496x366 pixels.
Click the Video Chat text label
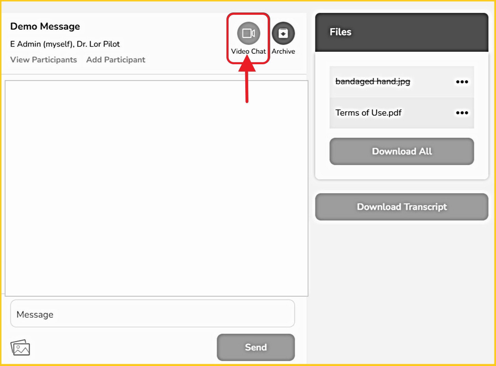coord(248,51)
